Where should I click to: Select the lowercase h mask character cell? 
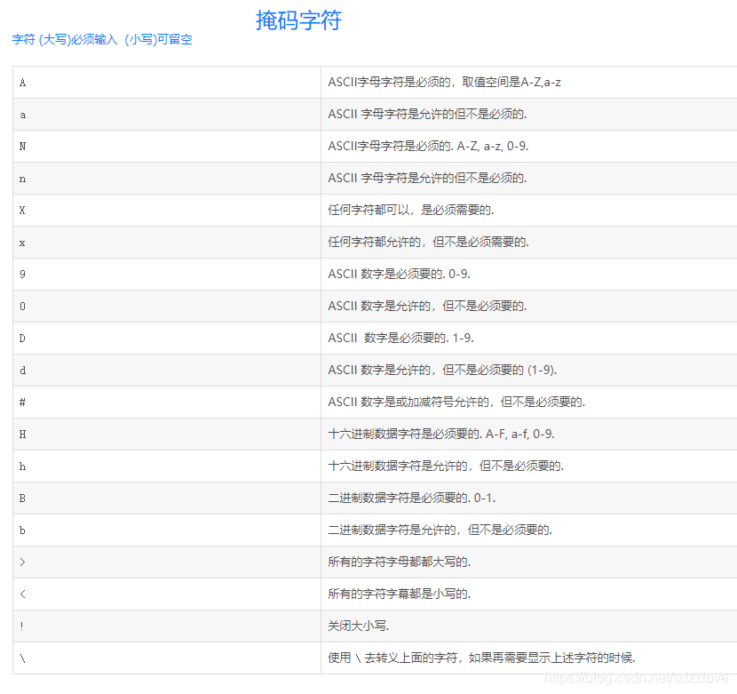(167, 467)
